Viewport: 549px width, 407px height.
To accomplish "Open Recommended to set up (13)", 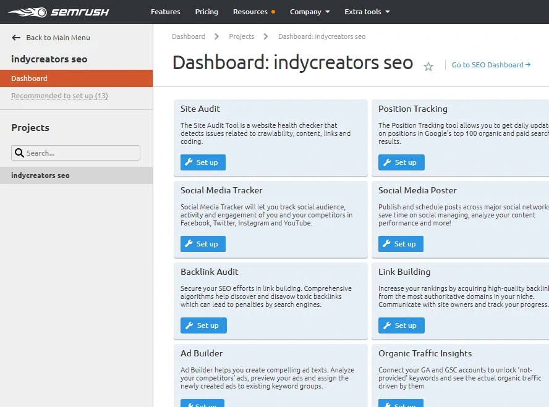I will [59, 96].
